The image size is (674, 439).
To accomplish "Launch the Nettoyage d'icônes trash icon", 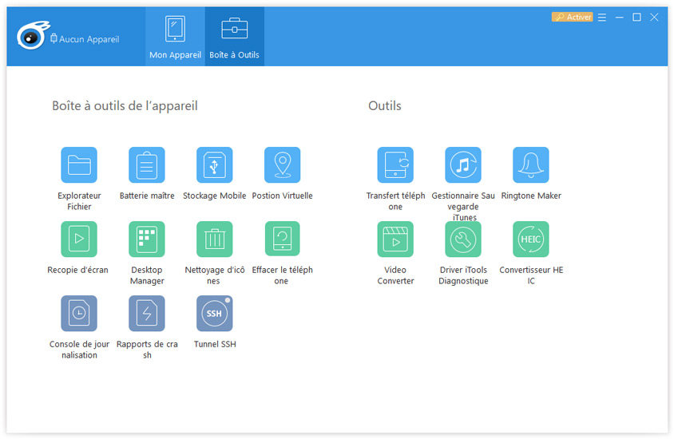I will [215, 239].
